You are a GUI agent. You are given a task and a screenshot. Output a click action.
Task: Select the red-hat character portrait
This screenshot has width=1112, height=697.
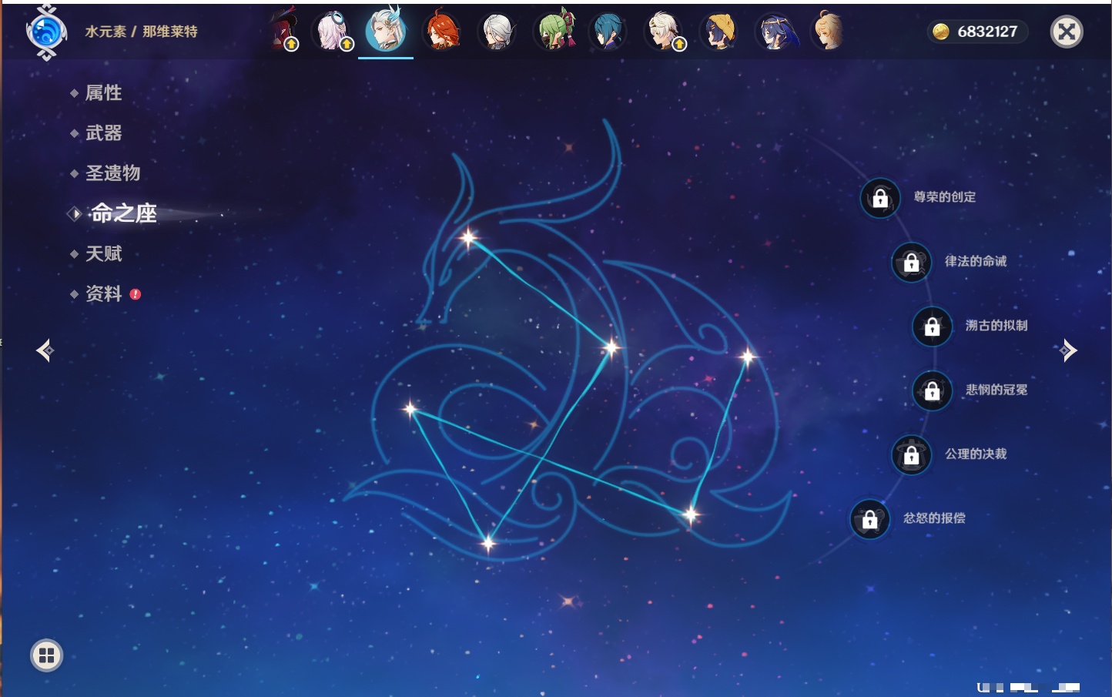pos(284,32)
